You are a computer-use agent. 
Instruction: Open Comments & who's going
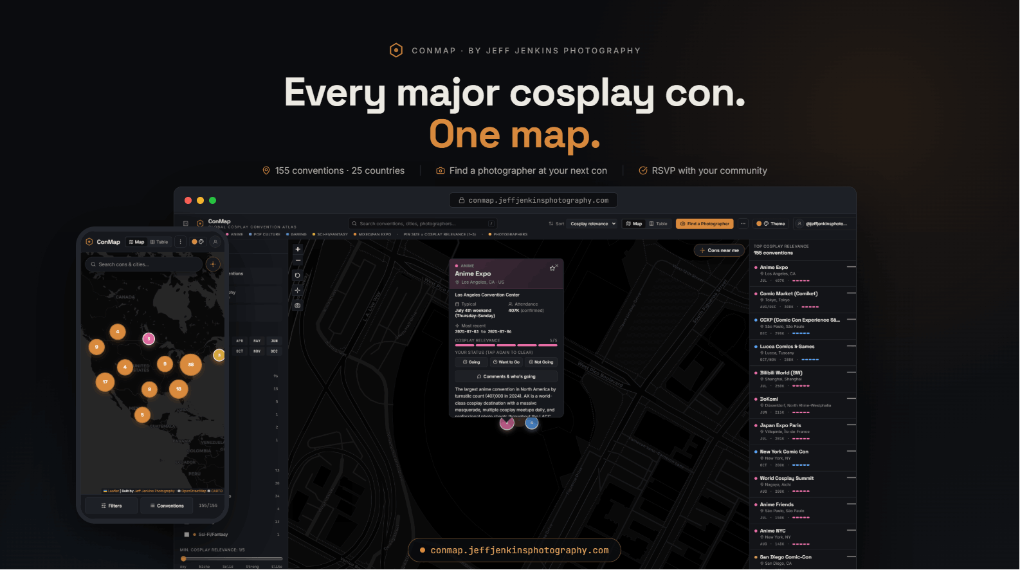click(x=506, y=376)
